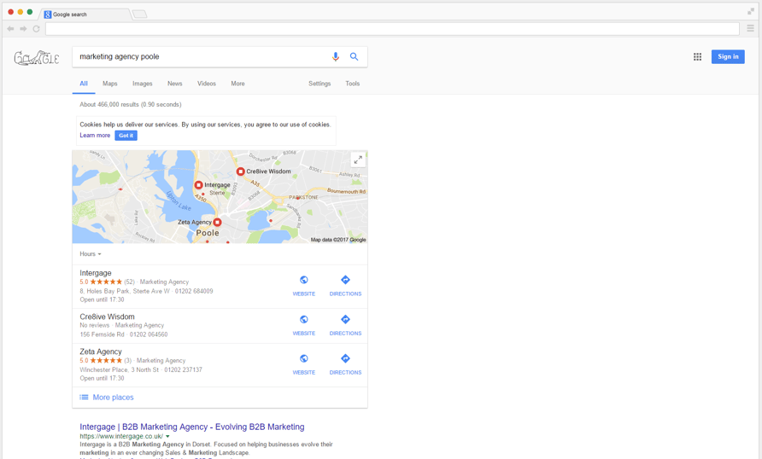Click the Sign in button

[728, 57]
